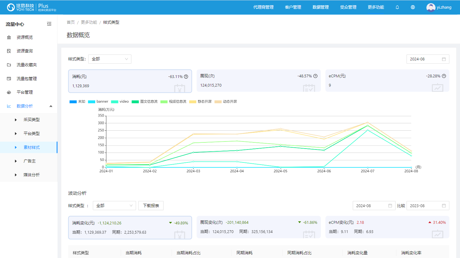Select the 消耗变化(元) card
The width and height of the screenshot is (460, 258).
point(130,228)
